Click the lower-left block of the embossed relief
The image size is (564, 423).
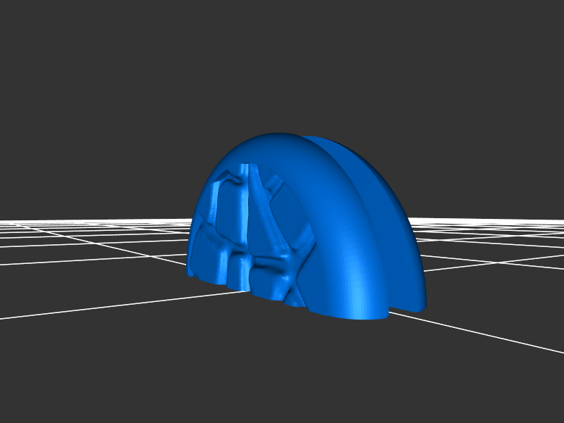pyautogui.click(x=208, y=257)
